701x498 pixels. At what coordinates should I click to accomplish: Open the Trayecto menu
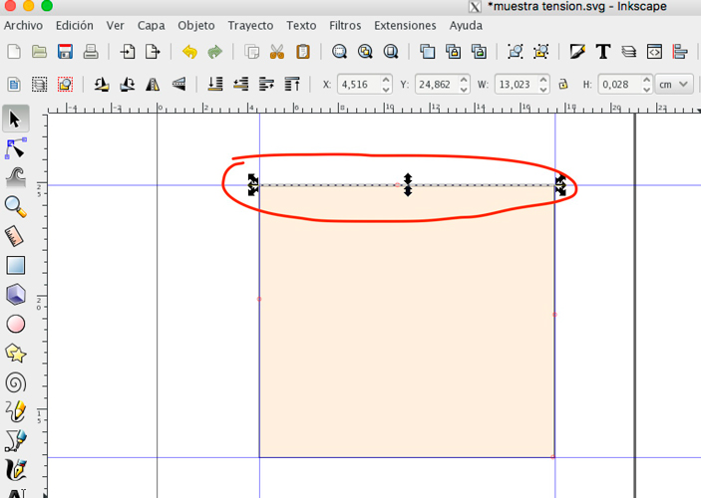pos(250,26)
